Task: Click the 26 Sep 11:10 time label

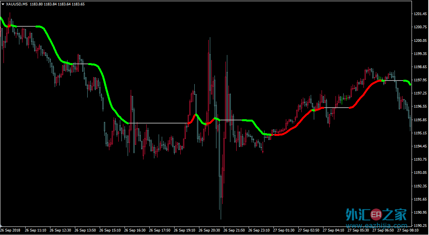Action: (x=36, y=230)
